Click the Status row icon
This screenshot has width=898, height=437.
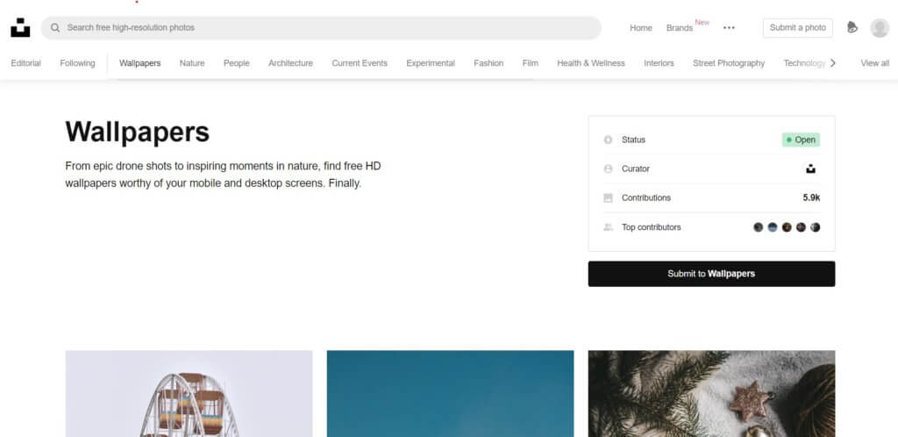pos(609,140)
